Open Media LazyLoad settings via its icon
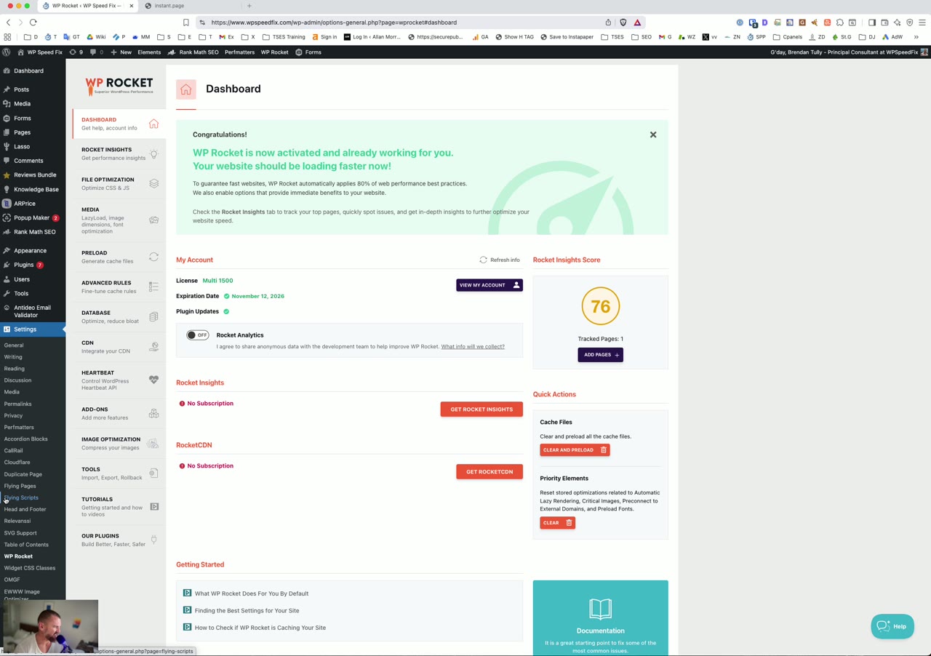This screenshot has height=656, width=931. 153,219
